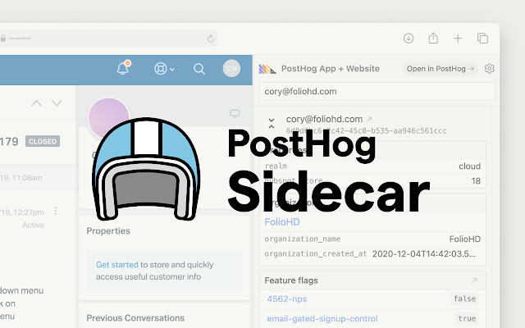Show tab overview icon
The width and height of the screenshot is (525, 328).
482,39
